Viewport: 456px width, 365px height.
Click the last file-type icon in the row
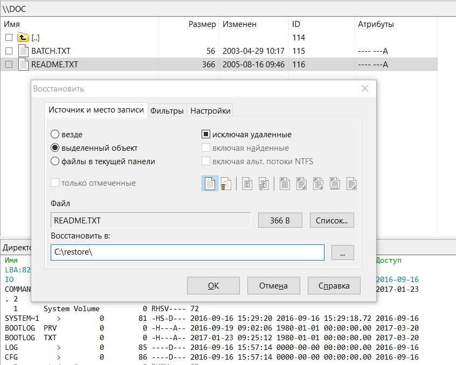click(x=351, y=184)
